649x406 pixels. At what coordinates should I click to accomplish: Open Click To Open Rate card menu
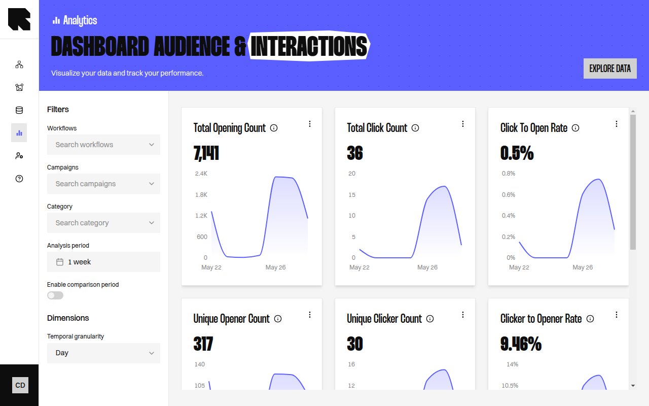coord(617,124)
